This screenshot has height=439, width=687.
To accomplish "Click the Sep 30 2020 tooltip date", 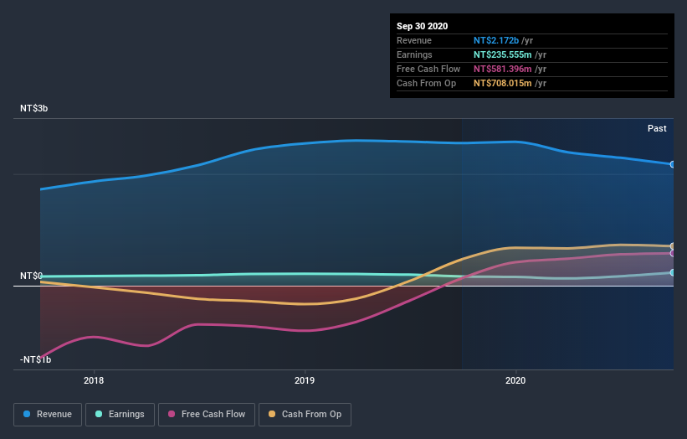I will pos(423,26).
